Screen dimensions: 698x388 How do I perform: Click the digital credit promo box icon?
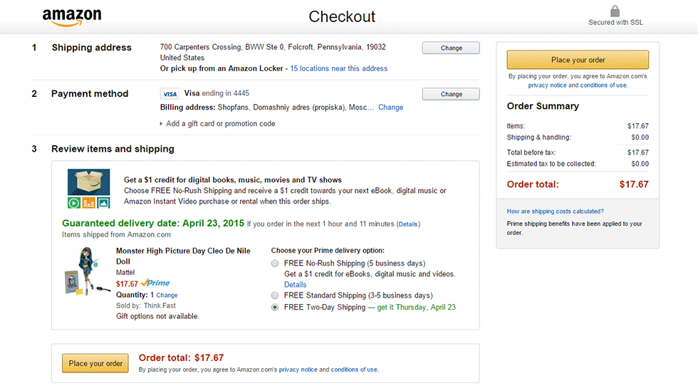[x=88, y=188]
